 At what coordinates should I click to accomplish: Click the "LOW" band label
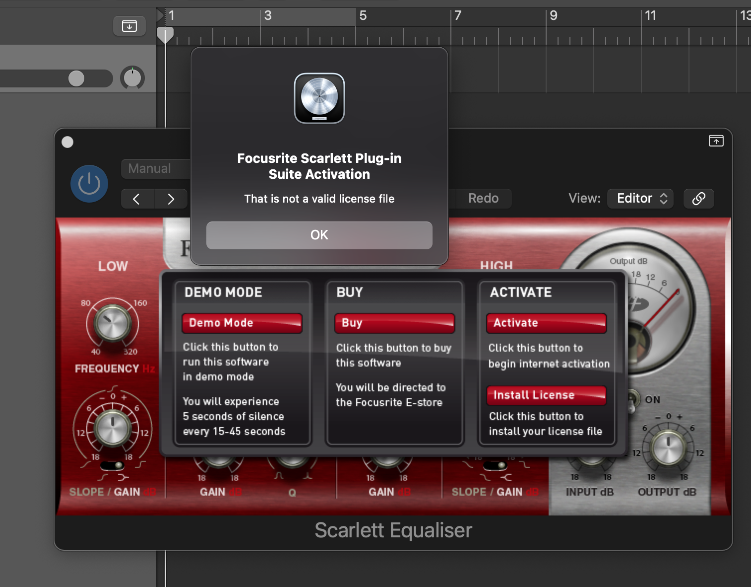113,267
